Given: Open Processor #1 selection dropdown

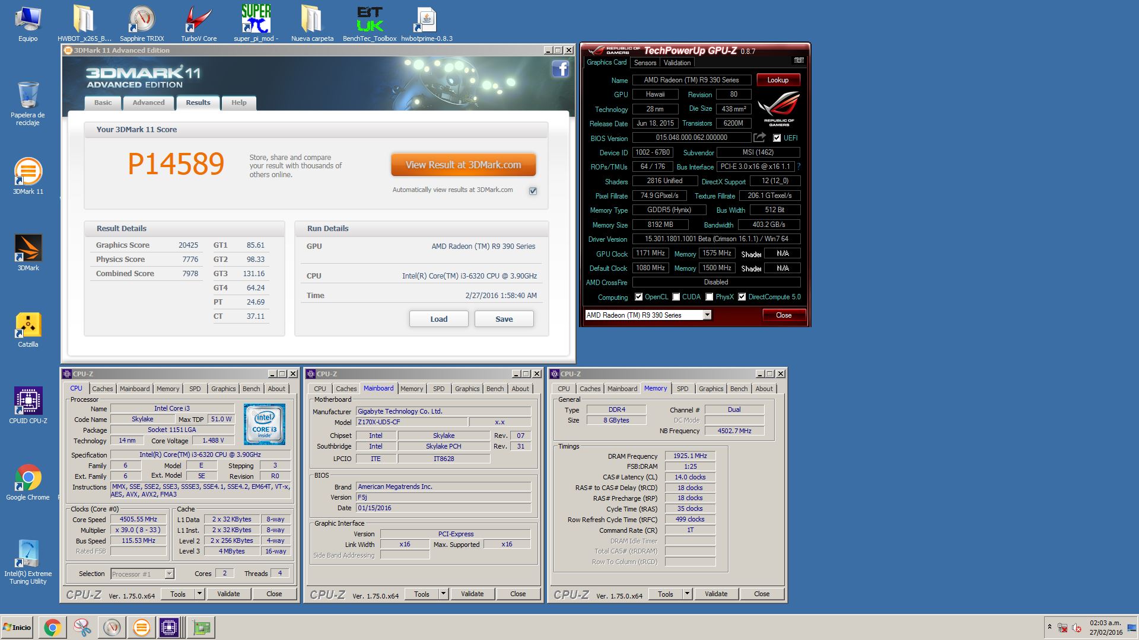Looking at the screenshot, I should point(170,574).
